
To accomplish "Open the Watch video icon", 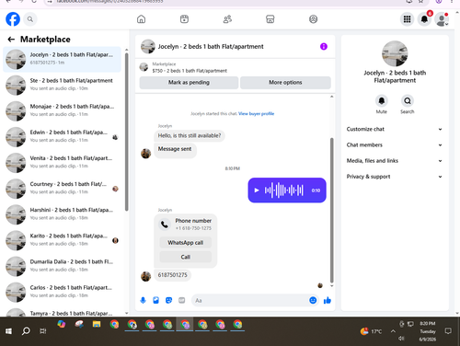I will 184,19.
